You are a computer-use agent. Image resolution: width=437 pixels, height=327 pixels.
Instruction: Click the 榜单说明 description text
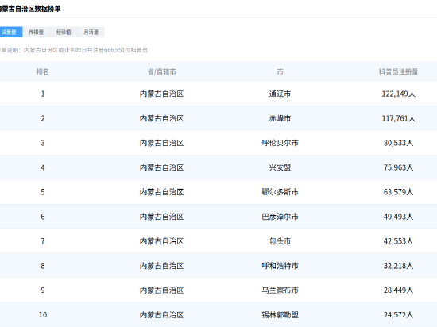point(74,50)
